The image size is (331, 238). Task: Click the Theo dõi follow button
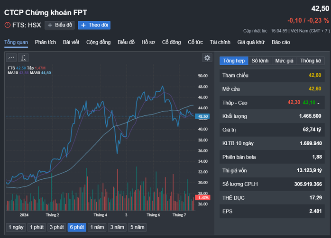click(x=94, y=25)
